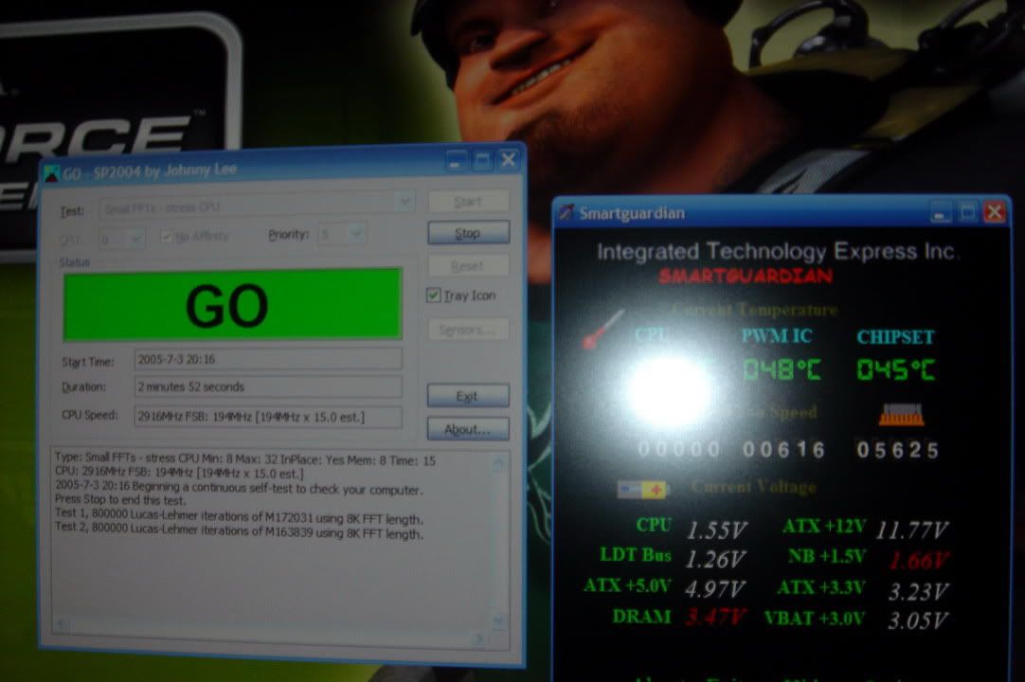Click the green GO status box
Image resolution: width=1025 pixels, height=682 pixels.
click(232, 305)
